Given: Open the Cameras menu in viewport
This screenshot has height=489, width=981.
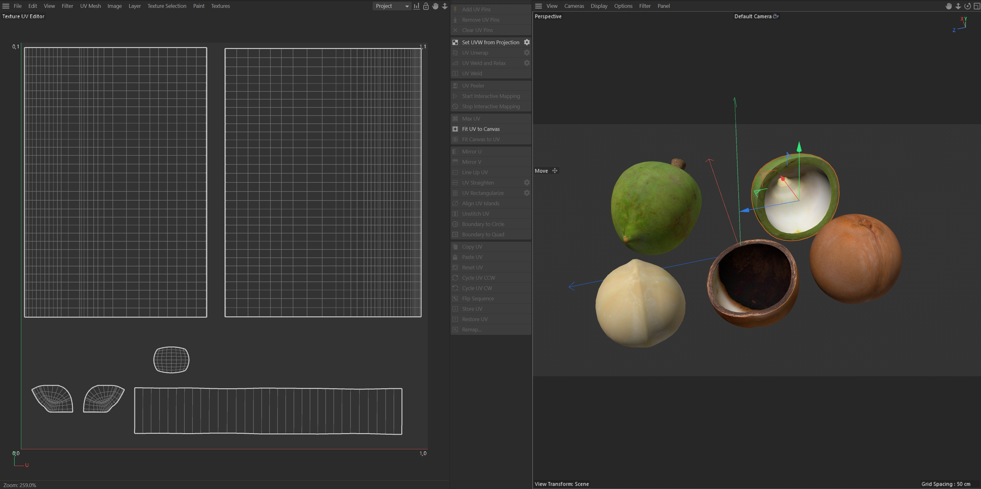Looking at the screenshot, I should pos(574,6).
